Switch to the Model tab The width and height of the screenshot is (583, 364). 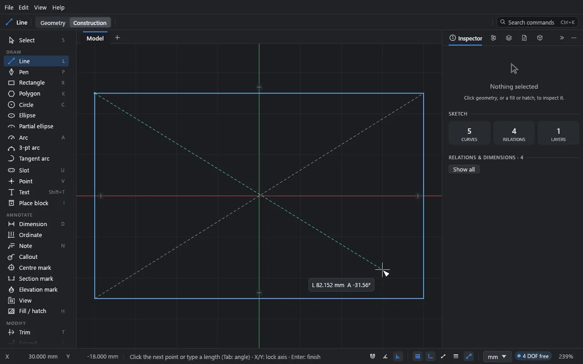95,38
